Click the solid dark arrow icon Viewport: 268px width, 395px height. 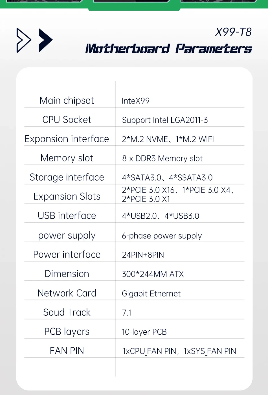point(45,40)
